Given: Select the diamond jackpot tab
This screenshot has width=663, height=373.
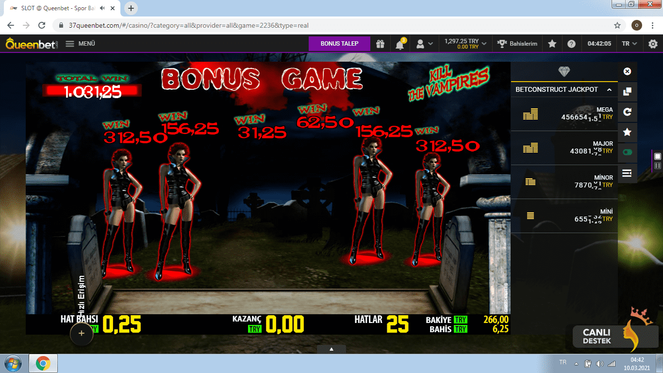Looking at the screenshot, I should [564, 72].
